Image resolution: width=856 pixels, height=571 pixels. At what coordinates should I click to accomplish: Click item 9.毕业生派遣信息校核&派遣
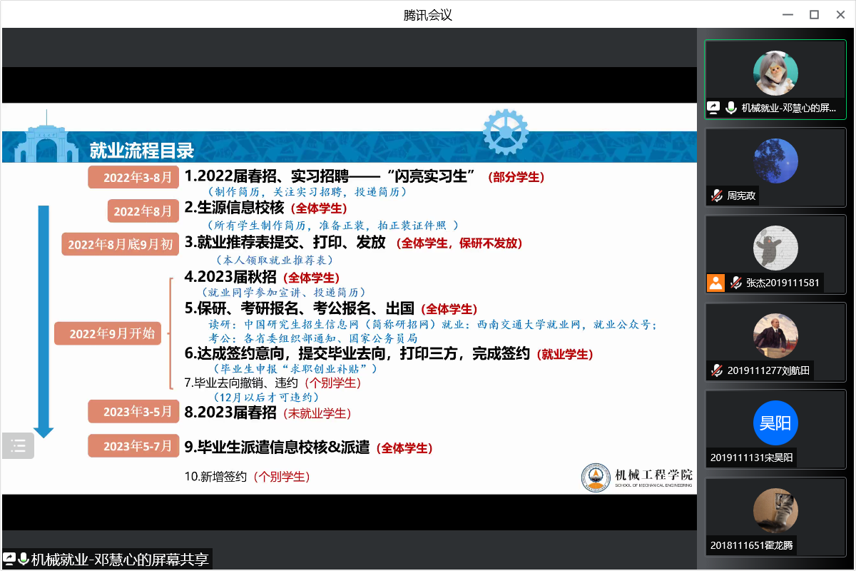coord(277,448)
